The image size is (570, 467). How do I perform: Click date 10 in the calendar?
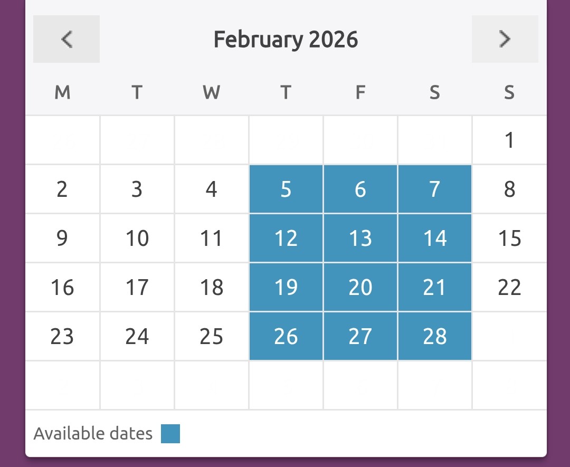point(137,239)
